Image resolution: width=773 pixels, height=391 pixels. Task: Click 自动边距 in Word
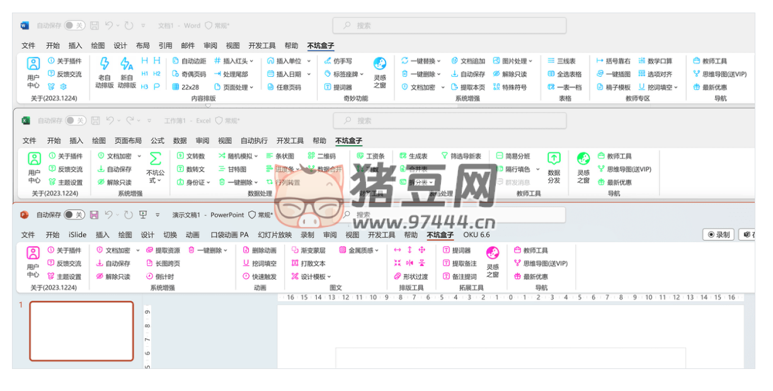189,61
